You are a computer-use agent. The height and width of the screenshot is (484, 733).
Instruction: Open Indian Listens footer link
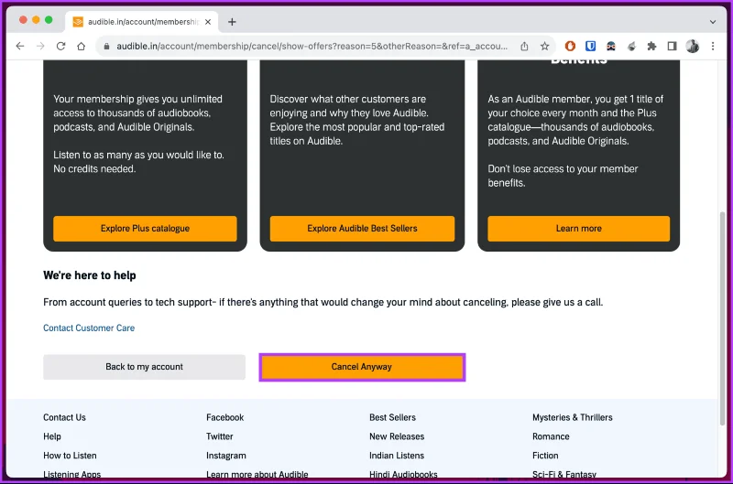pyautogui.click(x=397, y=455)
